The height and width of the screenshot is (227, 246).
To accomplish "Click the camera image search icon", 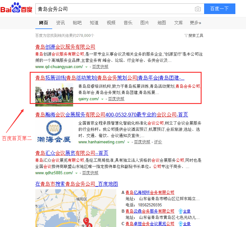I will click(198, 9).
